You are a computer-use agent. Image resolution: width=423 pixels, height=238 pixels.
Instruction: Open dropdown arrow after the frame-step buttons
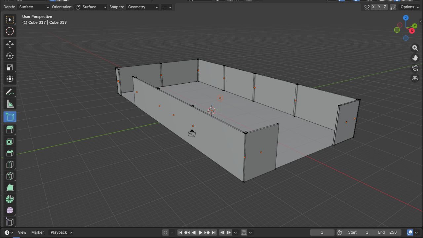pyautogui.click(x=235, y=232)
